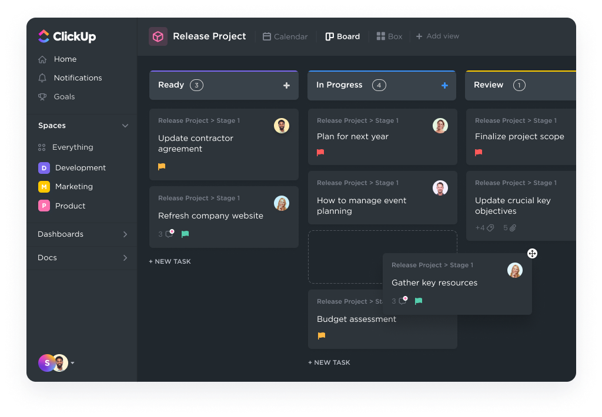The width and height of the screenshot is (602, 417).
Task: Click the Goals trophy icon
Action: point(42,97)
